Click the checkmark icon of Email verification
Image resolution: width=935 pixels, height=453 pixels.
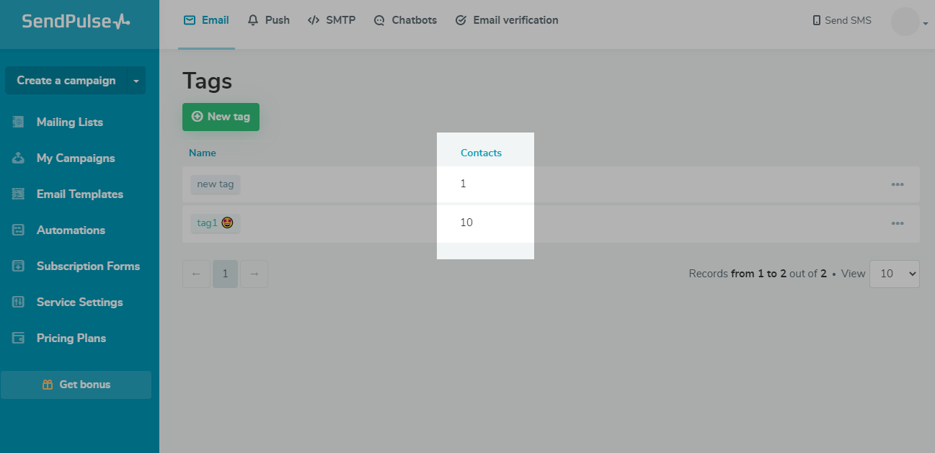pos(461,20)
